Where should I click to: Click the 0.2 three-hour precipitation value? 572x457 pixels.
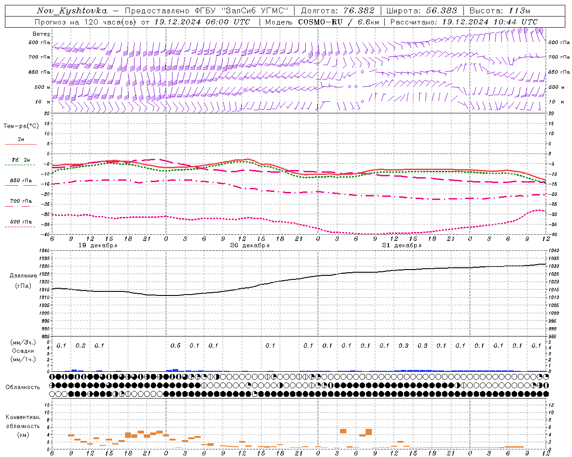80,346
